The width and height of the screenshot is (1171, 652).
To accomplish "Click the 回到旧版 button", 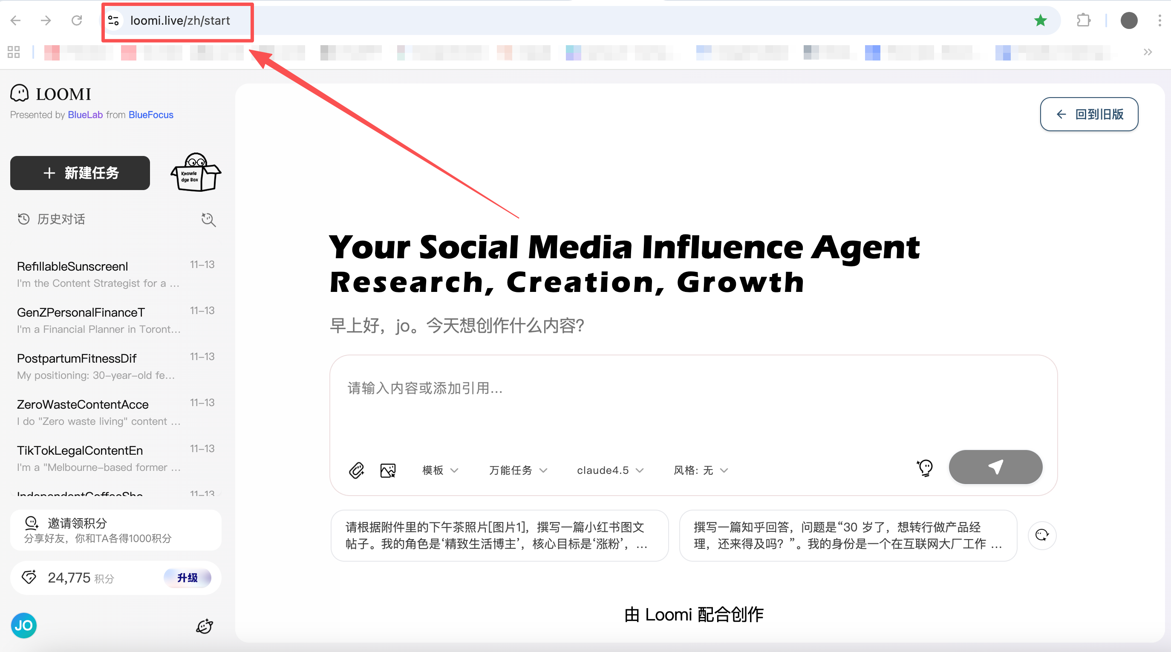I will click(x=1089, y=114).
